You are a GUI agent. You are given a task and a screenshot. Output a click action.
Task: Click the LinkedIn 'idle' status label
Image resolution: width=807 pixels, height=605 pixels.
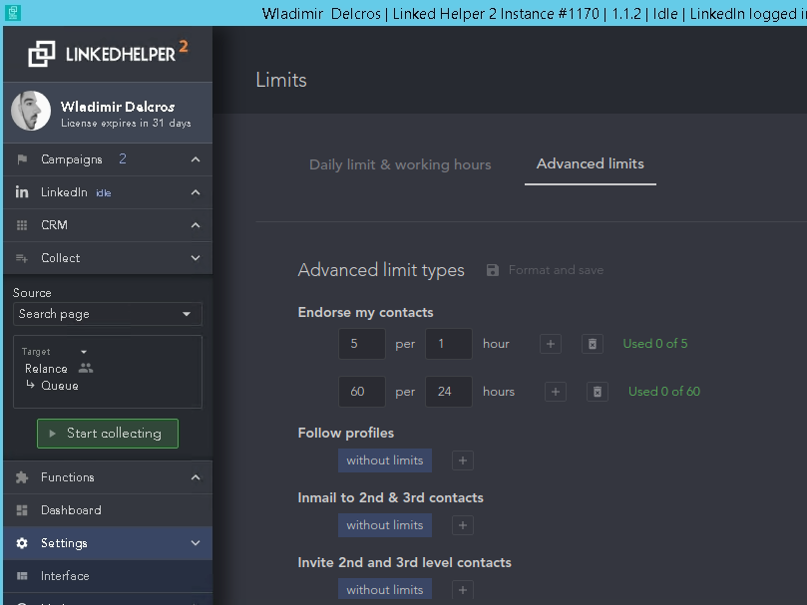pos(104,193)
